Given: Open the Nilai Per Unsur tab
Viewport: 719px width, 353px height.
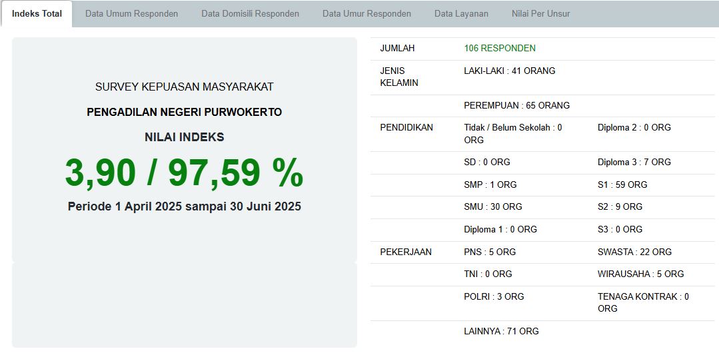Looking at the screenshot, I should click(540, 13).
